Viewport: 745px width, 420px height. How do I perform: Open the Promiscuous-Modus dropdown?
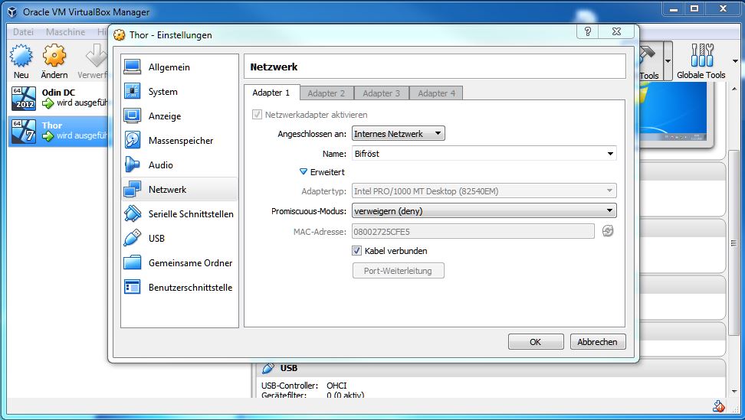484,211
